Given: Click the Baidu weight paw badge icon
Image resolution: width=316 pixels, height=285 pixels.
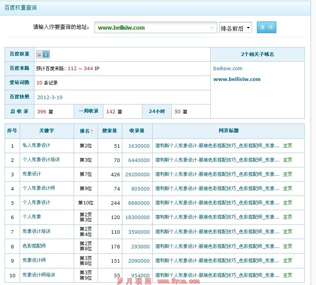Looking at the screenshot, I should tap(43, 54).
